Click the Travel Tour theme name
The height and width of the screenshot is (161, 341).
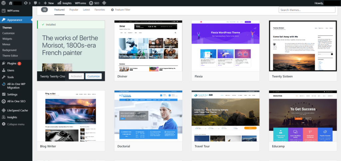point(202,146)
